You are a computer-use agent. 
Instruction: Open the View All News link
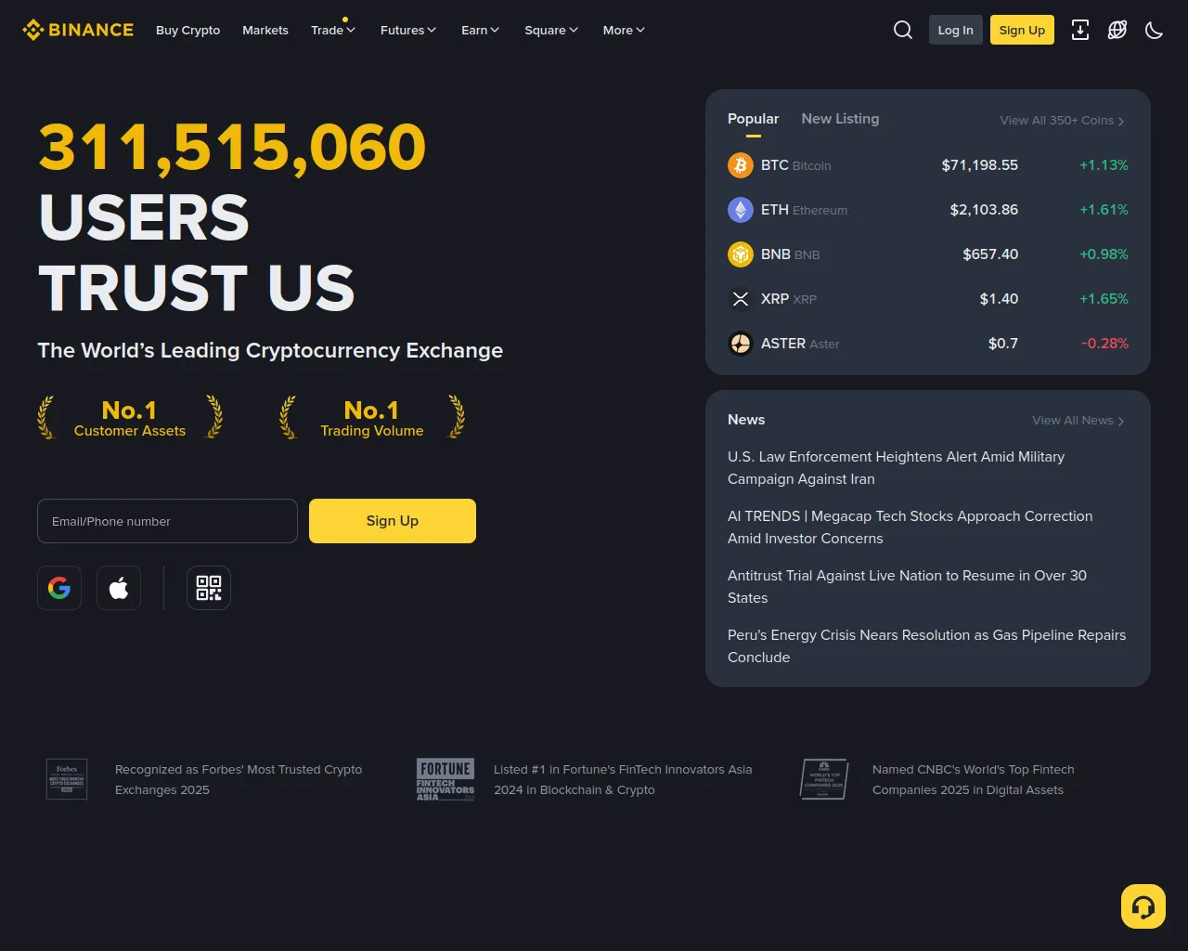click(x=1078, y=421)
